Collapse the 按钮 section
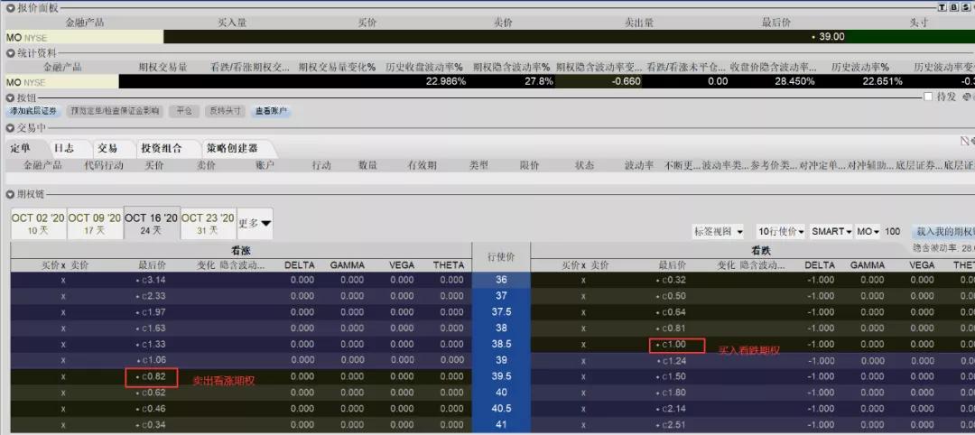 click(x=11, y=97)
